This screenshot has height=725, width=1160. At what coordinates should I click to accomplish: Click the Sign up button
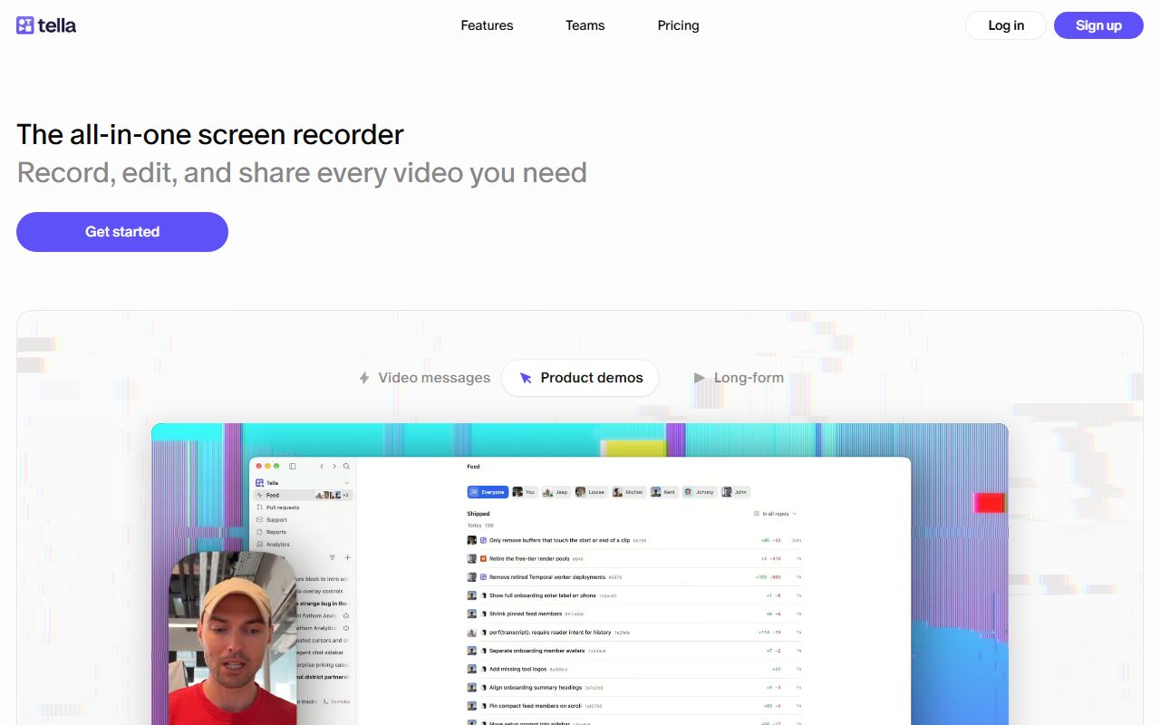click(x=1098, y=25)
